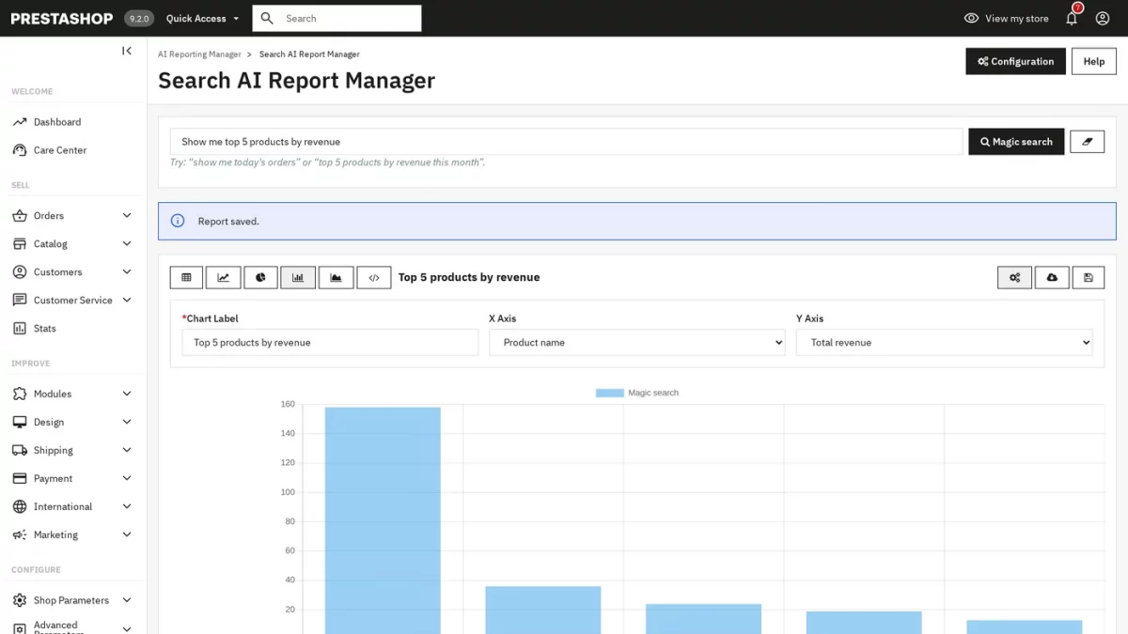Expand the International submenu chevron

point(127,507)
